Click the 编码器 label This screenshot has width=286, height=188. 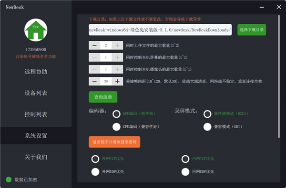[x=97, y=111]
